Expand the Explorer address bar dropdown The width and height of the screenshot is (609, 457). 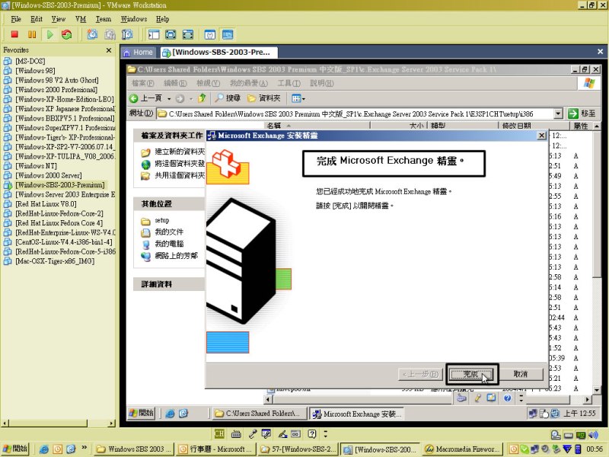click(x=558, y=113)
